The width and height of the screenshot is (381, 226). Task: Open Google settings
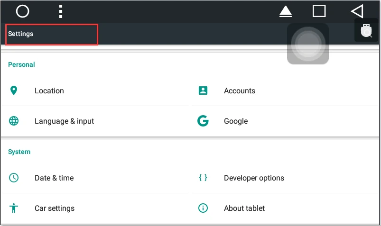coord(285,121)
